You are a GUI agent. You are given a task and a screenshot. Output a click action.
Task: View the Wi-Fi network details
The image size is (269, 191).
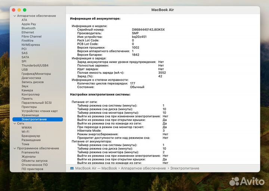coord(25,132)
